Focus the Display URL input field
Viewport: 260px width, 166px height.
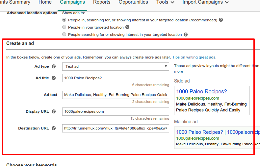point(116,111)
